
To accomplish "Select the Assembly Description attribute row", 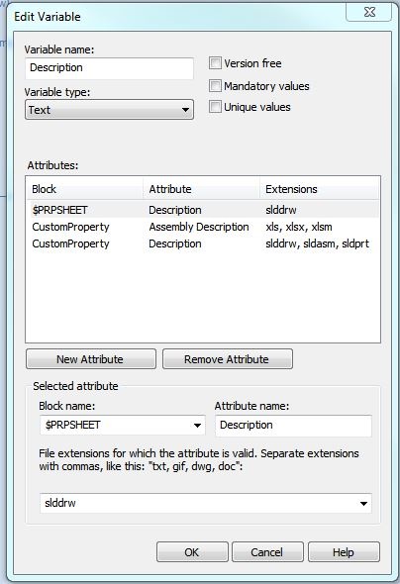I will pos(203,227).
